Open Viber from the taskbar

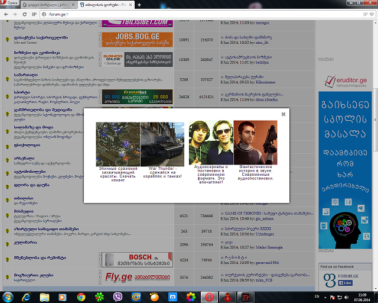118,297
